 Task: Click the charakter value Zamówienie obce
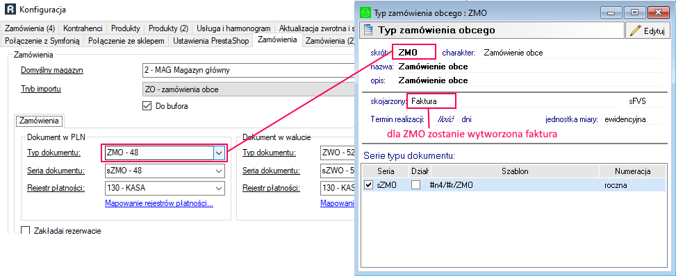513,53
